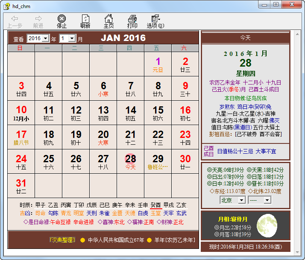This screenshot has height=260, width=305.
Task: Open the 北京 city dropdown
Action: [x=233, y=200]
